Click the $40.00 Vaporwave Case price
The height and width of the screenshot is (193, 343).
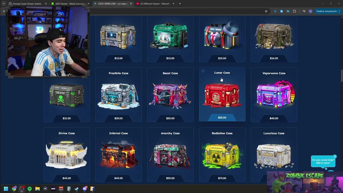click(x=274, y=118)
